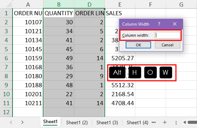This screenshot has width=197, height=128.
Task: Switch to the Sheet1 tab
Action: click(x=50, y=122)
